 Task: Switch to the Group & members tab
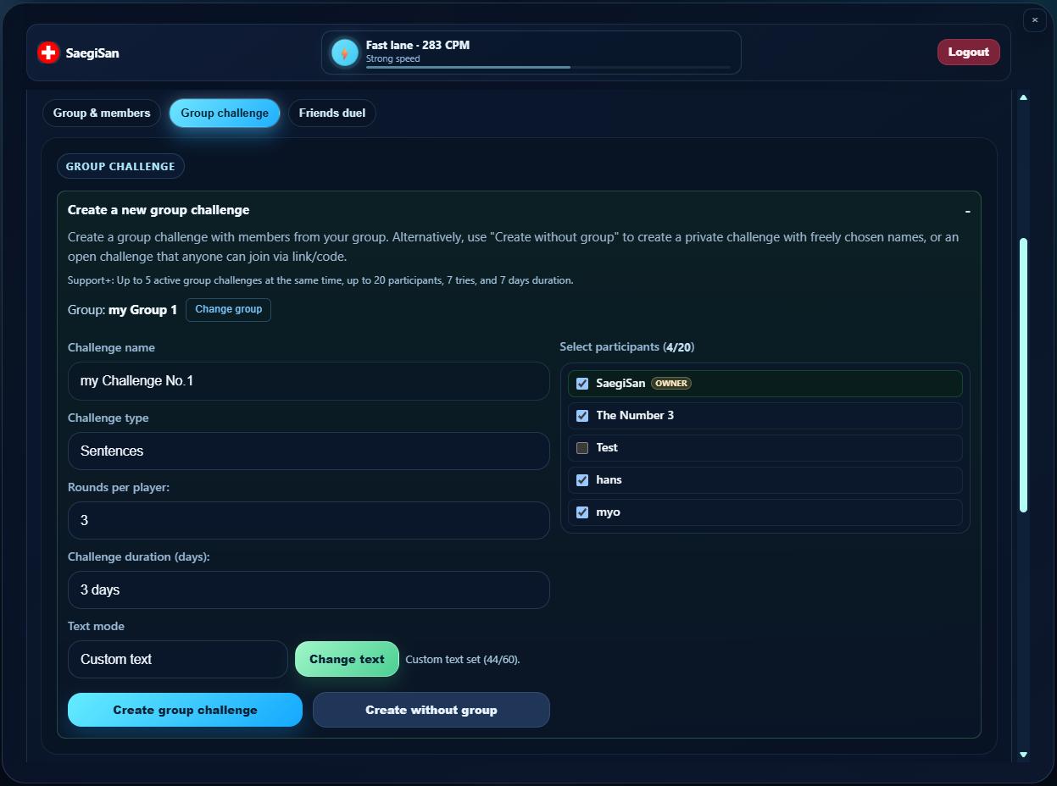[102, 113]
